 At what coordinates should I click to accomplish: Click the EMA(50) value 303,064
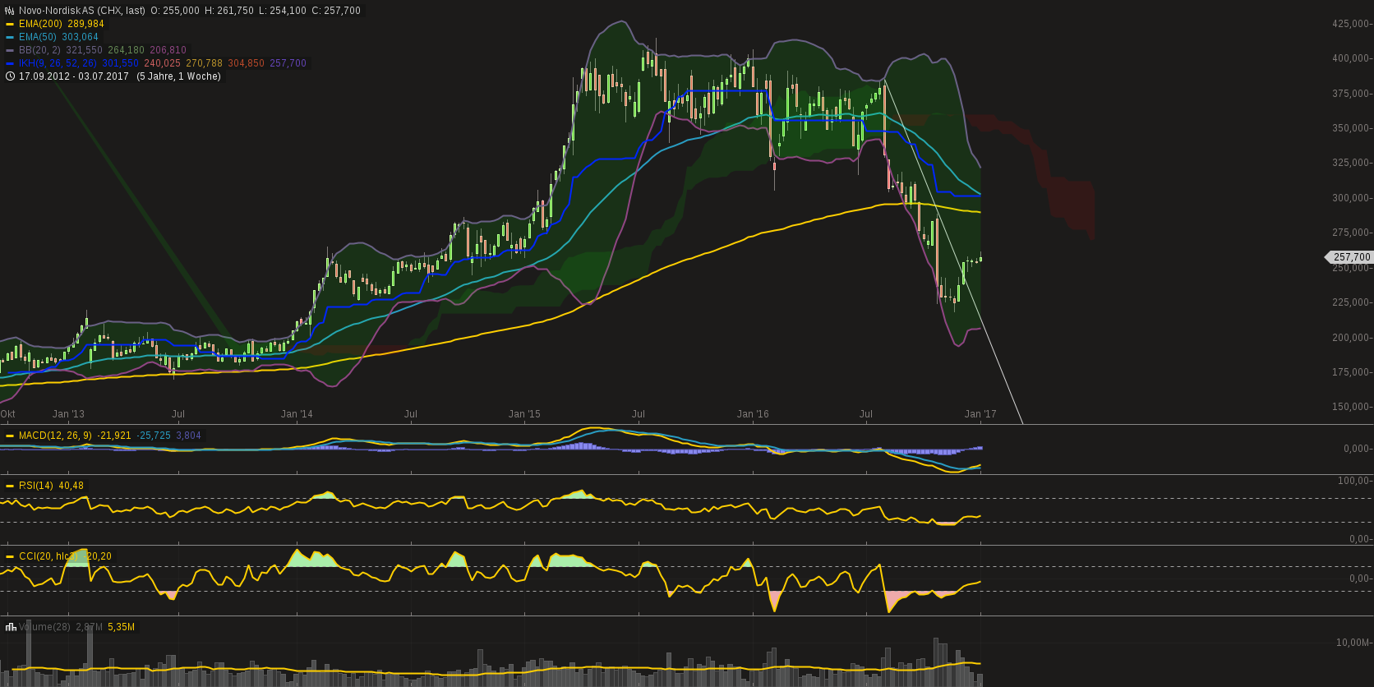[80, 37]
